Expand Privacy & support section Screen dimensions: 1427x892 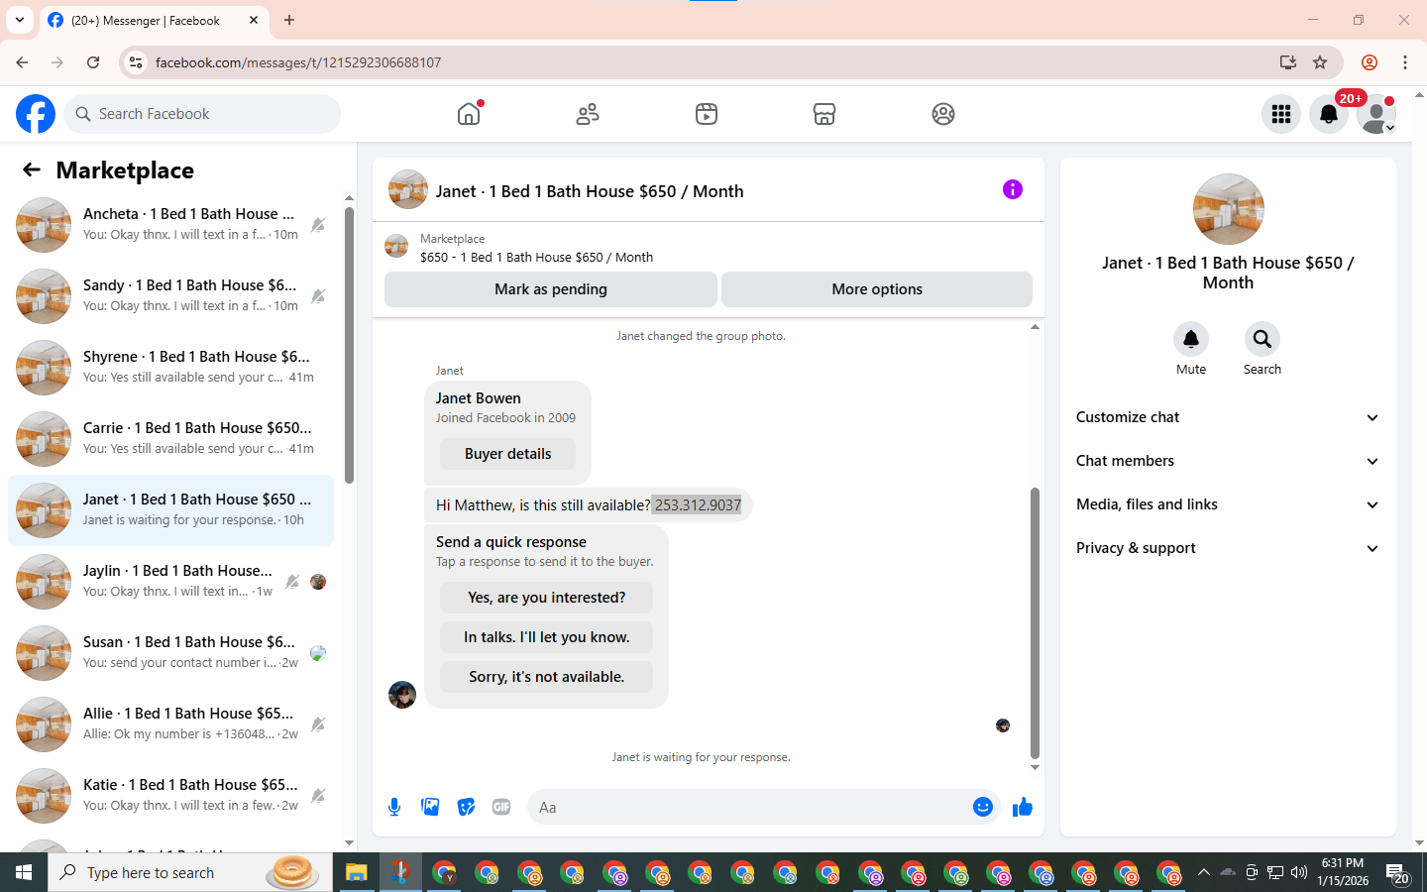(1228, 548)
